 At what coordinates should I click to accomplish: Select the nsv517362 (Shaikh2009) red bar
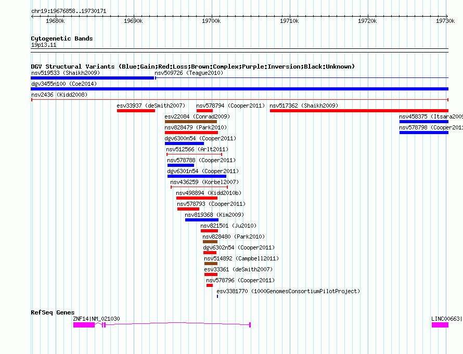pyautogui.click(x=359, y=111)
